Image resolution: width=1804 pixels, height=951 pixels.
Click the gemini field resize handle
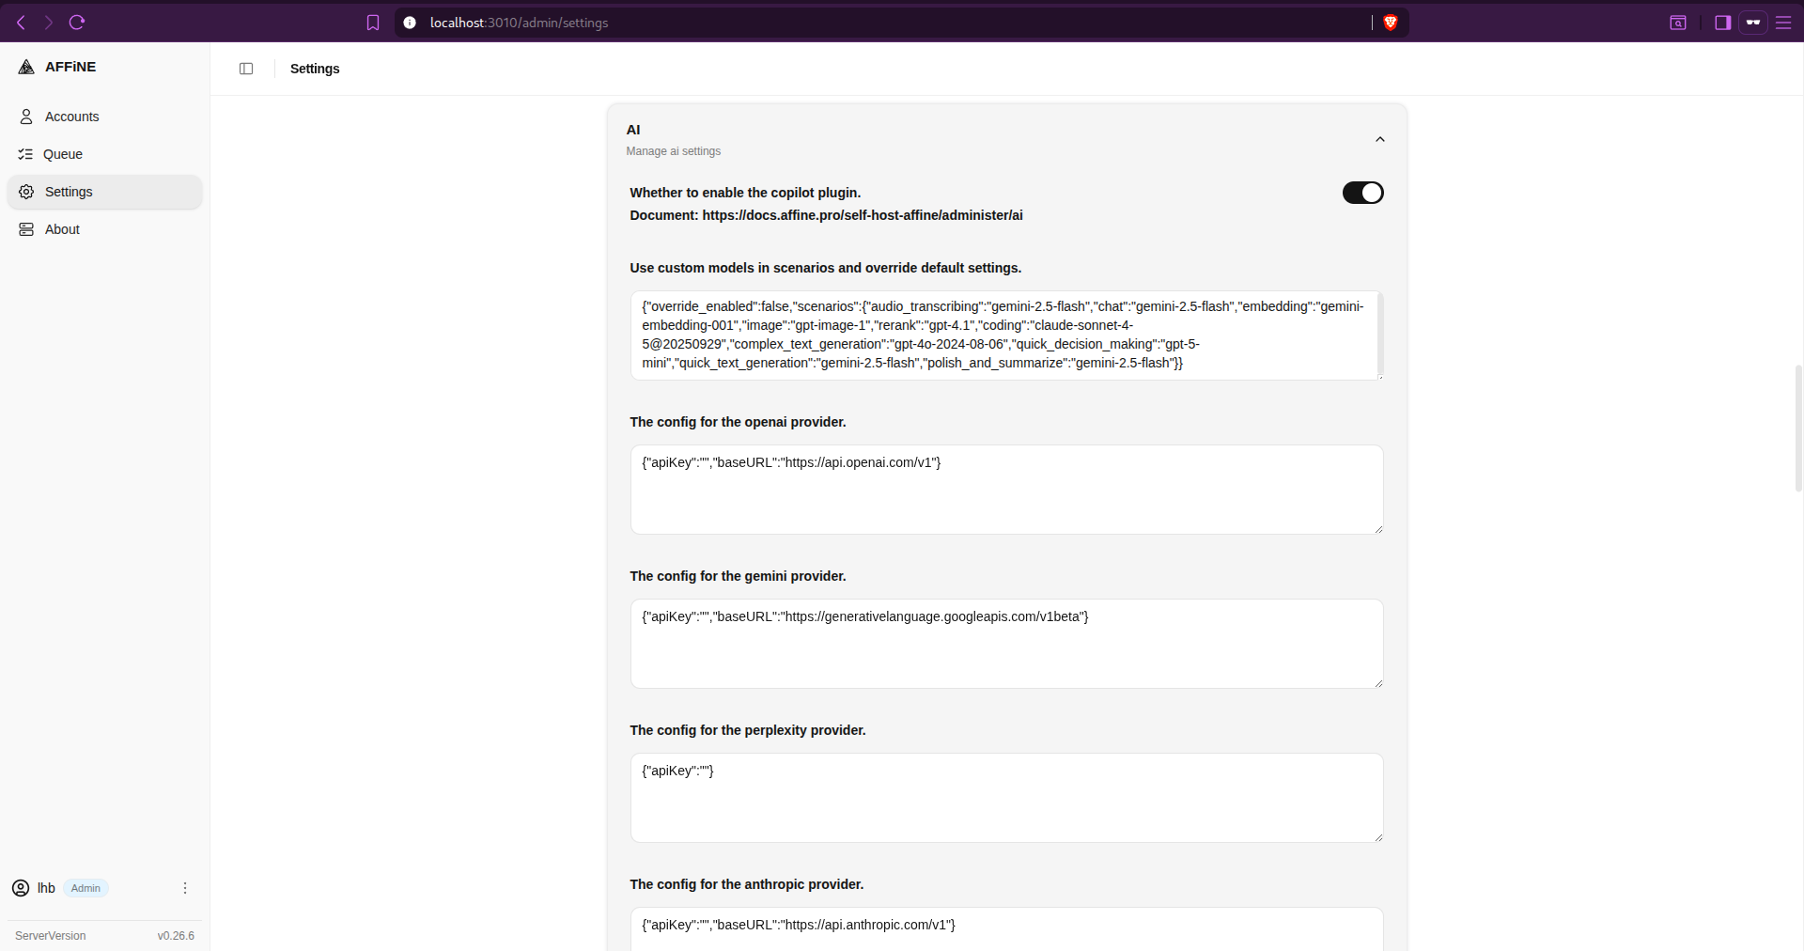click(x=1378, y=683)
